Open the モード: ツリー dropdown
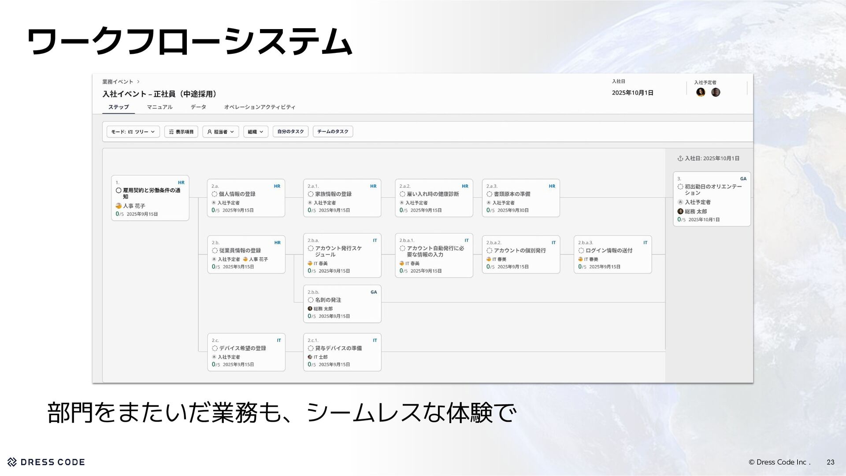 click(x=133, y=132)
